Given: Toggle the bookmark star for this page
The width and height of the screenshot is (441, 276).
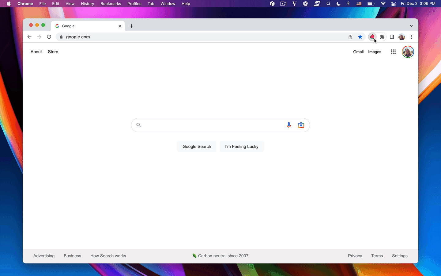Looking at the screenshot, I should [x=360, y=37].
